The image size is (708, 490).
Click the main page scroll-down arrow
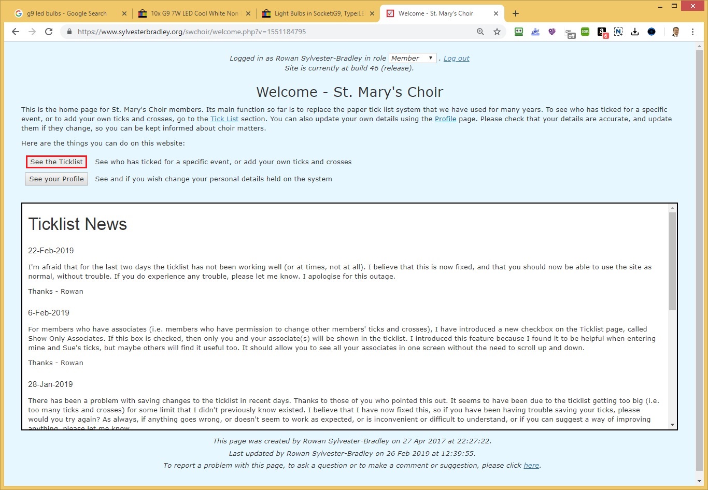[x=700, y=482]
